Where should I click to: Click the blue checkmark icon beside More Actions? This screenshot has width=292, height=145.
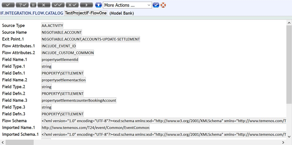tap(156, 5)
